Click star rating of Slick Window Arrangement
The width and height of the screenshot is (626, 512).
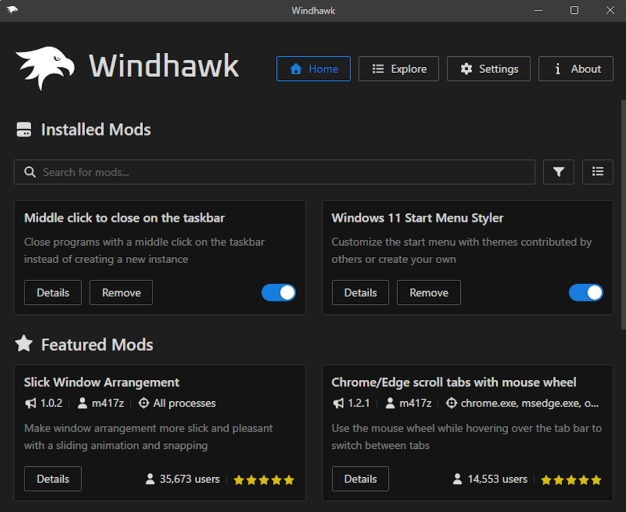(x=264, y=480)
